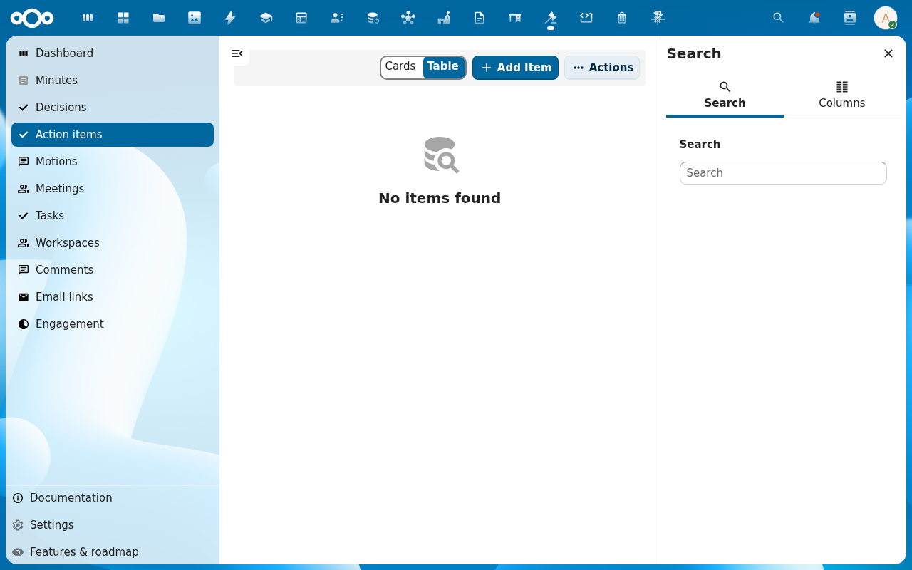Open the Photos app

tap(195, 18)
